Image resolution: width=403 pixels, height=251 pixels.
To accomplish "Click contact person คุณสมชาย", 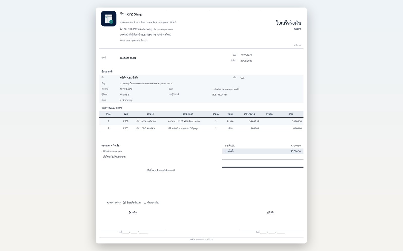I will [x=125, y=95].
